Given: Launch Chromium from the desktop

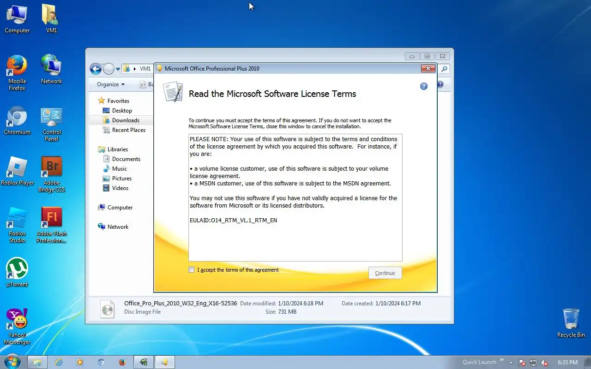Looking at the screenshot, I should tap(17, 120).
